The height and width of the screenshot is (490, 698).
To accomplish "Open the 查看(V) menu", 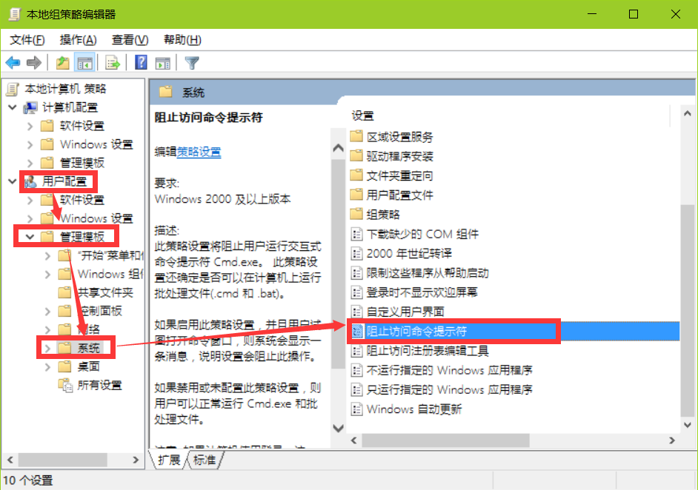I will [x=130, y=40].
